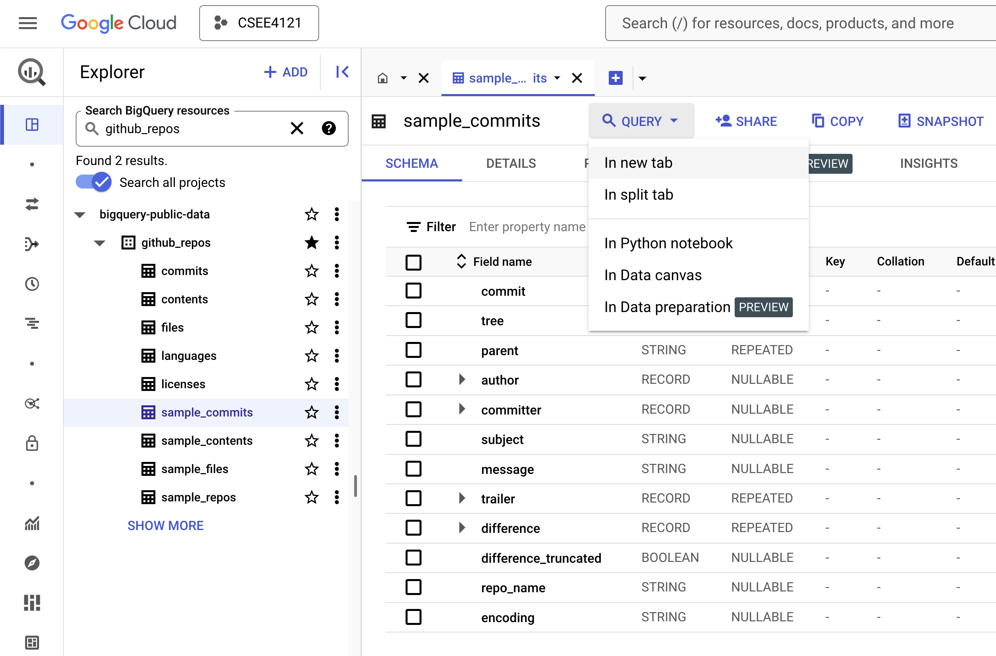Clear the github_repos search with the X

(x=297, y=128)
